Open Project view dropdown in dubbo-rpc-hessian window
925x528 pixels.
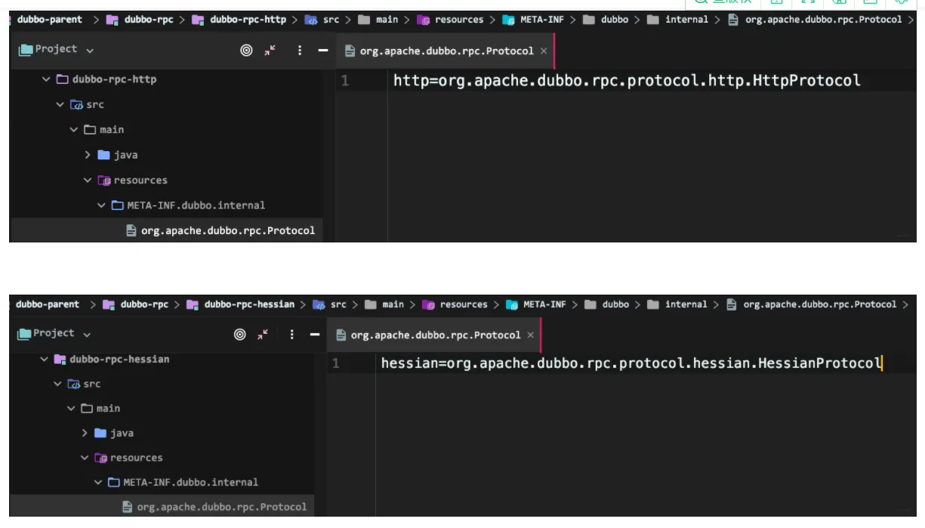pyautogui.click(x=55, y=333)
